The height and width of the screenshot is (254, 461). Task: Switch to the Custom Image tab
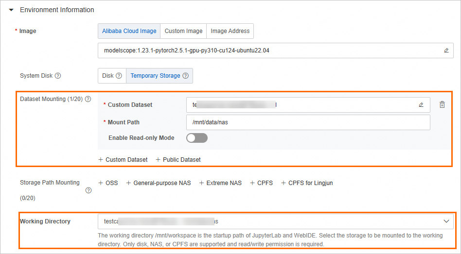click(x=183, y=31)
